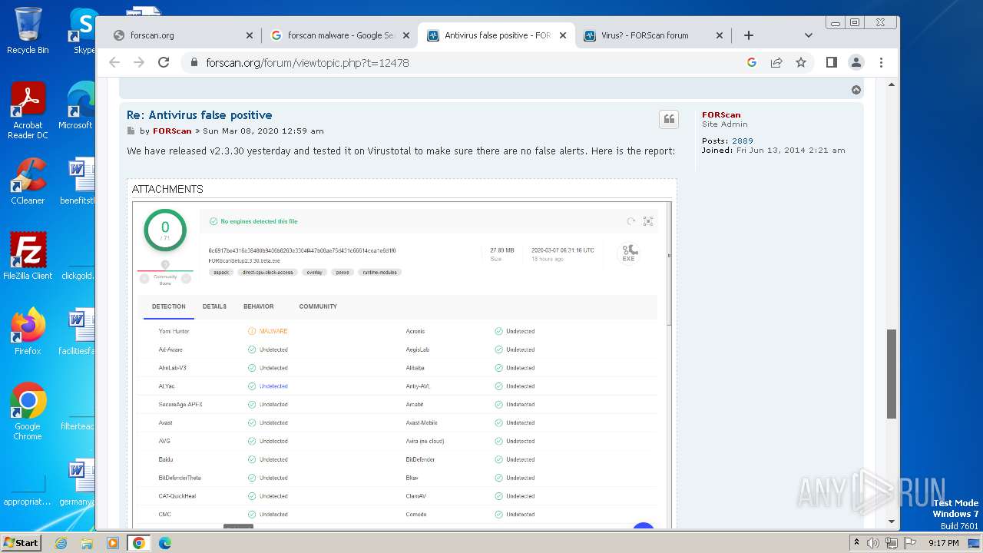Viewport: 983px width, 553px height.
Task: Open FileZilla Client desktop shortcut
Action: click(x=28, y=256)
